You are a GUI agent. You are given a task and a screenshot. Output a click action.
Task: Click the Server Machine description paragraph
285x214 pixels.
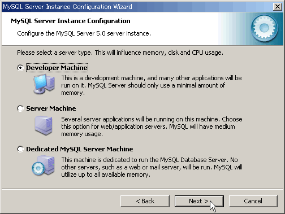pyautogui.click(x=152, y=126)
